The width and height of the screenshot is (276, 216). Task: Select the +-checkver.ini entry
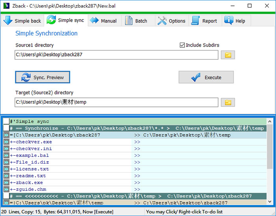click(x=31, y=149)
